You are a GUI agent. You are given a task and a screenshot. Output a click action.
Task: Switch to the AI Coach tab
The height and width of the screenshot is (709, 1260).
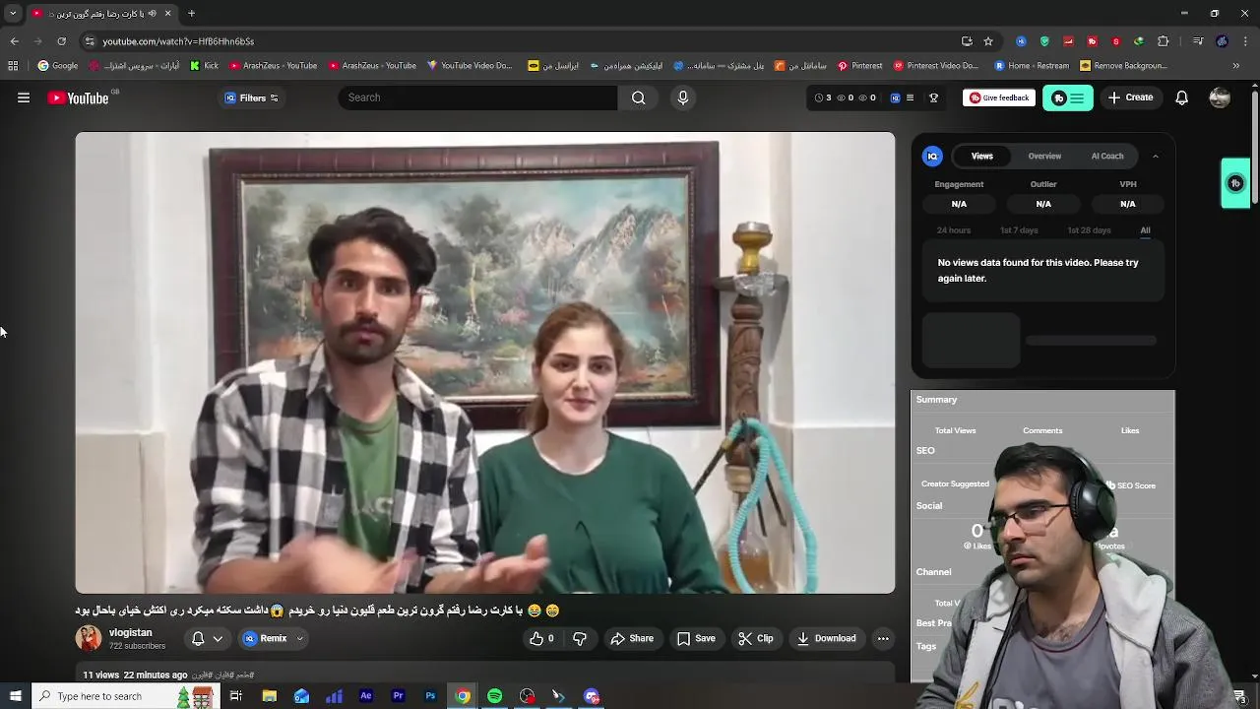point(1107,156)
